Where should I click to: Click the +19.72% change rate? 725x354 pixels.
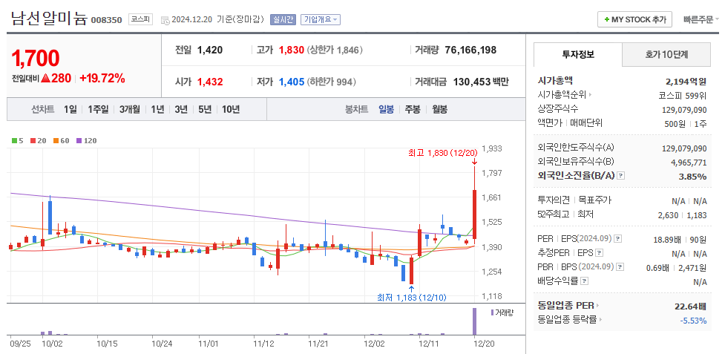102,79
